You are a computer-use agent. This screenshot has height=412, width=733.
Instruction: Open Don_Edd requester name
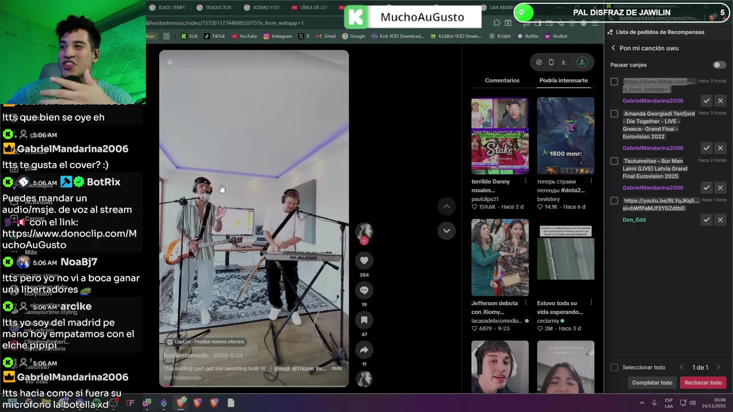[634, 220]
